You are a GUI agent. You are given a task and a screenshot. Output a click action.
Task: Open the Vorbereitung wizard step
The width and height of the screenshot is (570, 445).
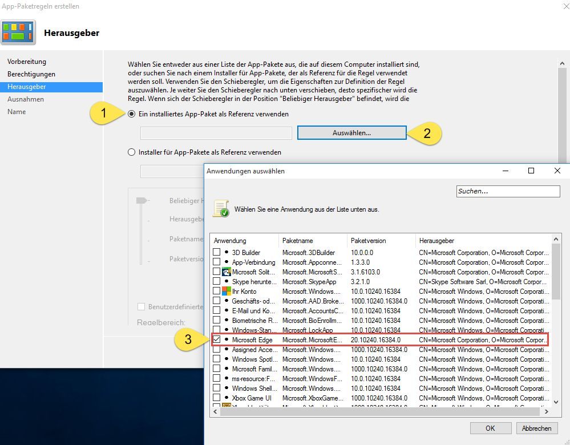tap(27, 62)
